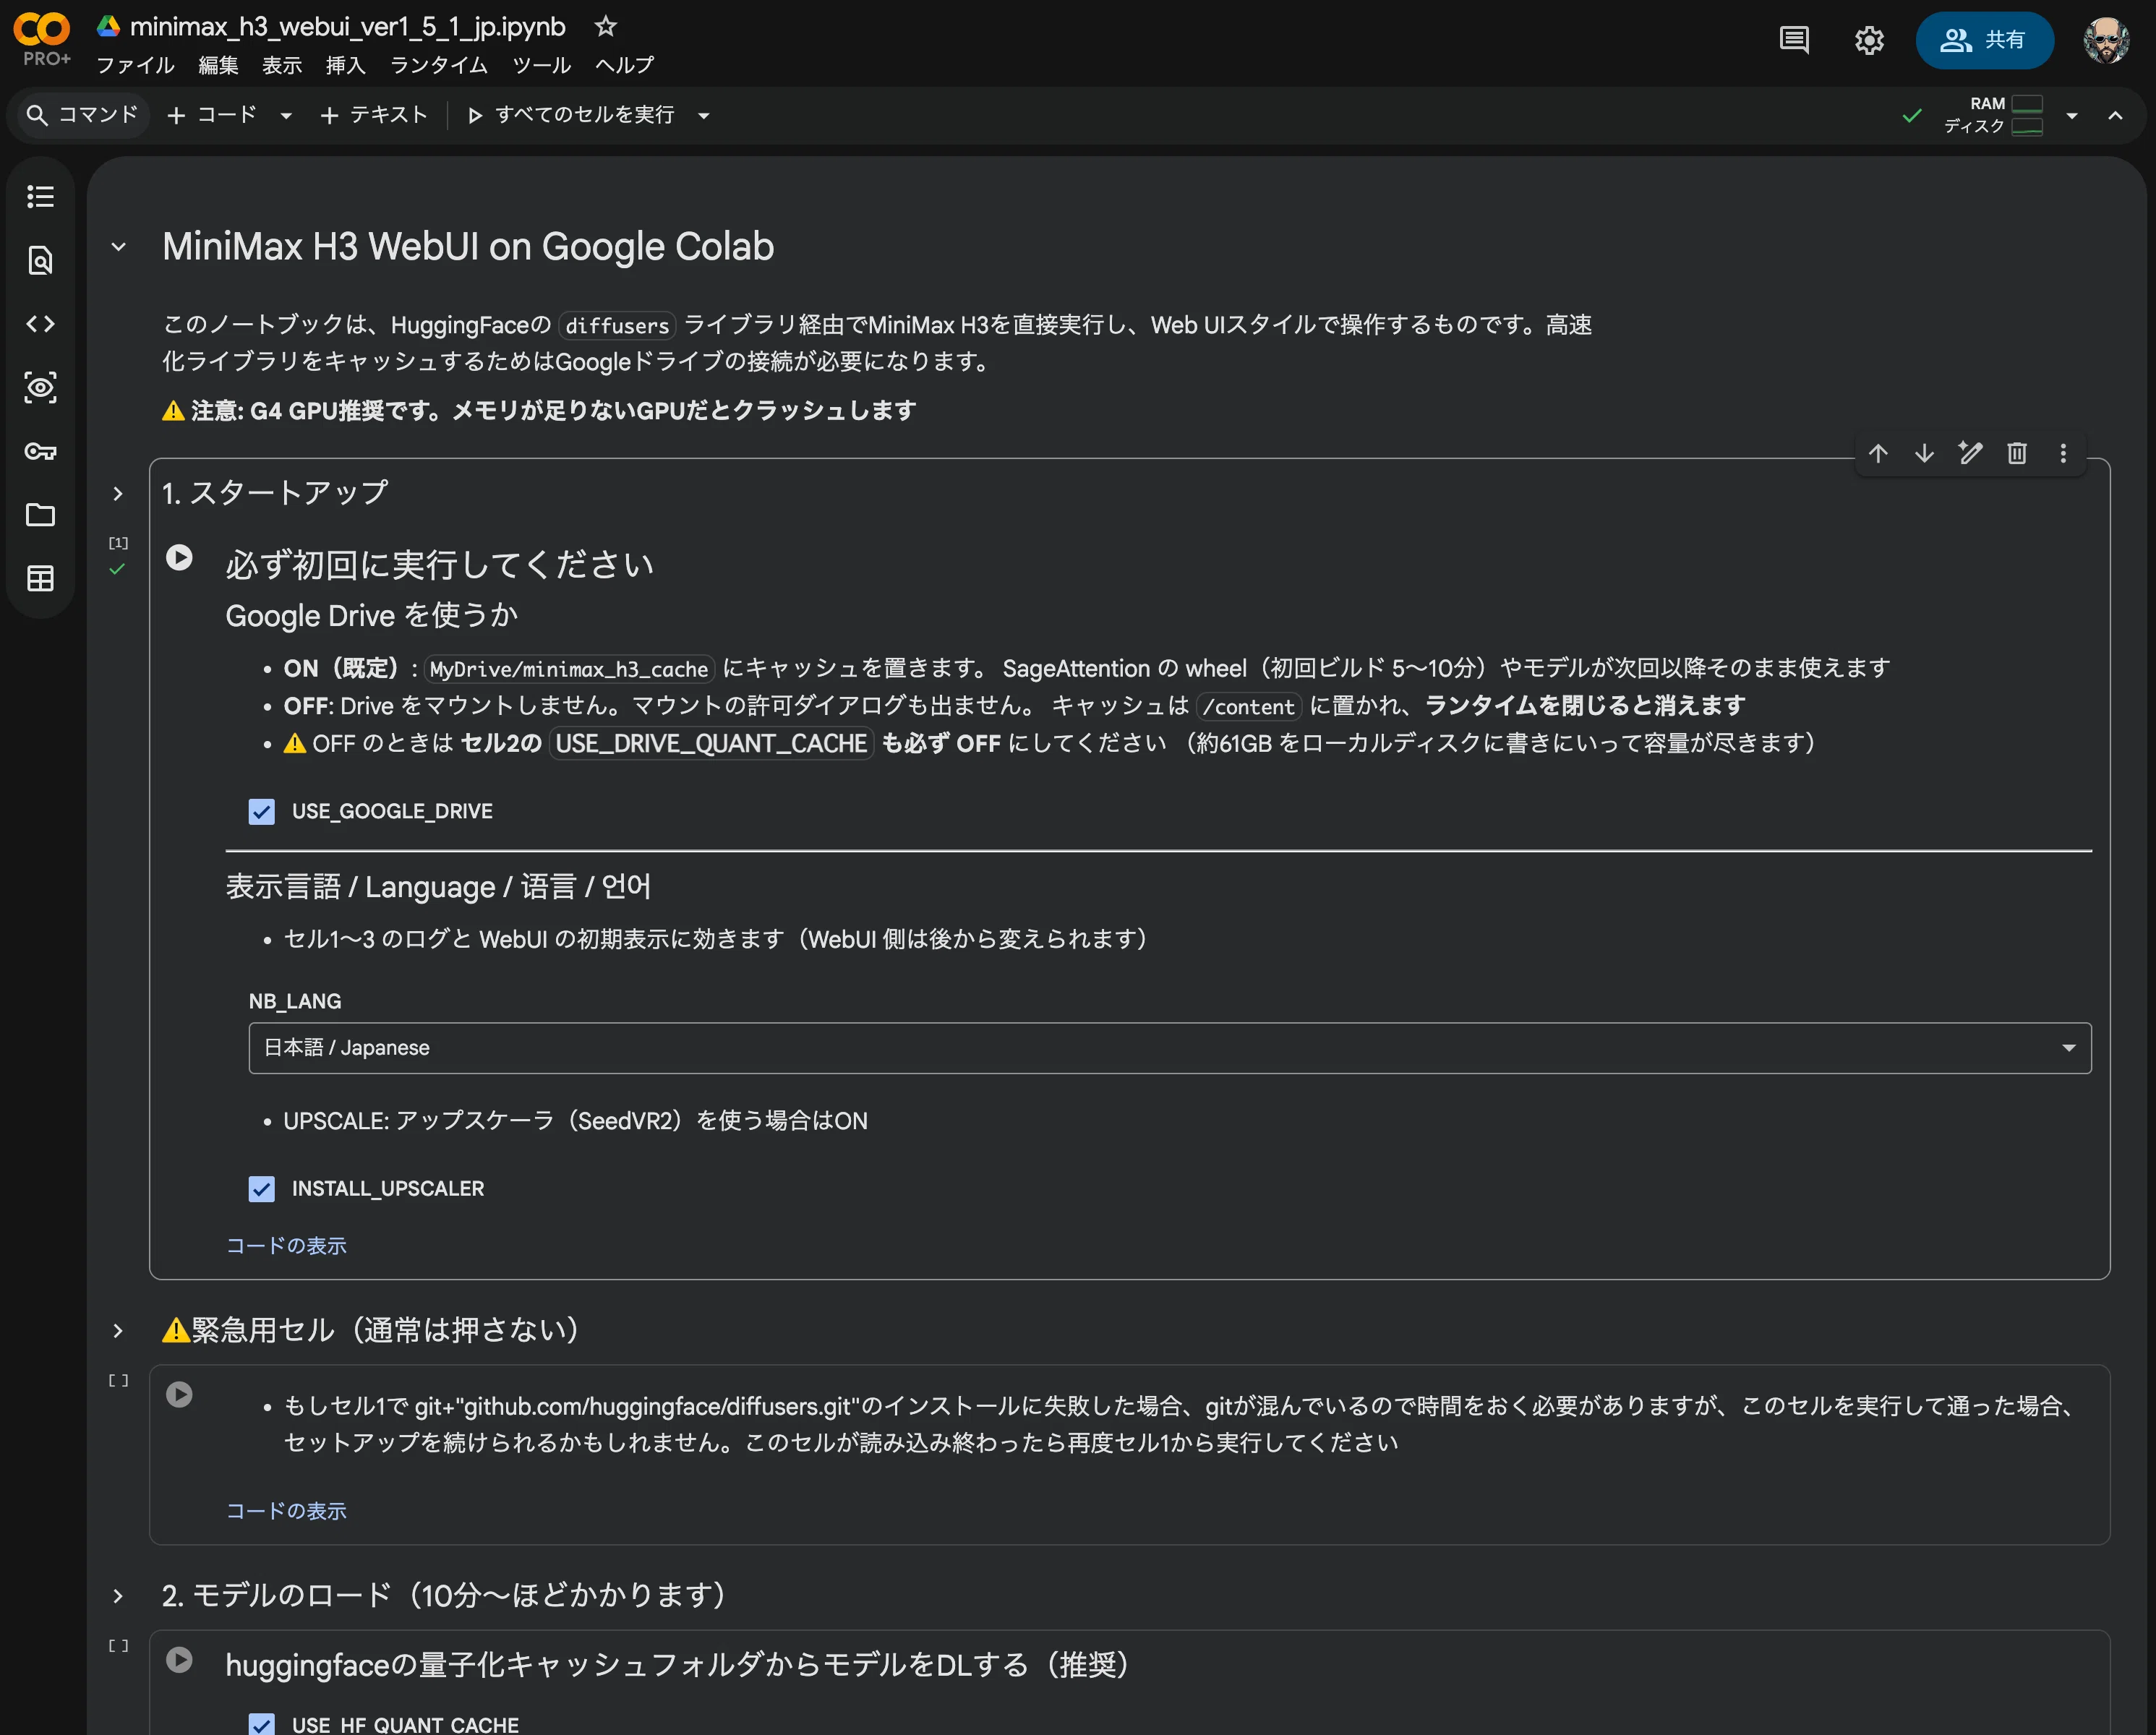Expand the 緊急用セル section chevron

point(118,1330)
